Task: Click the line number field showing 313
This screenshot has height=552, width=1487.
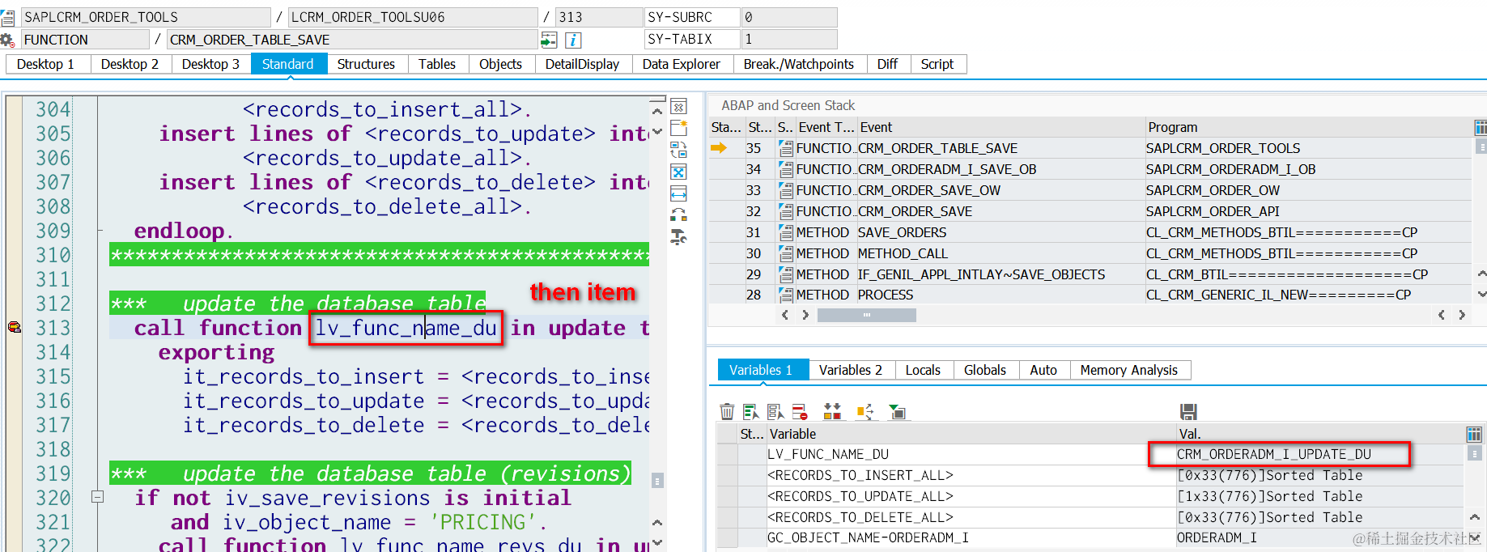Action: pos(599,17)
